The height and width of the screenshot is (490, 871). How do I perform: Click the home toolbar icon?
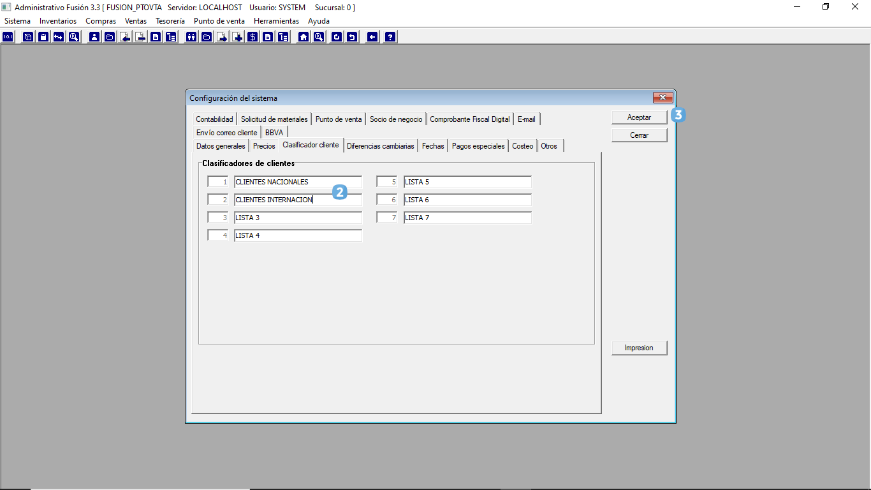[304, 37]
